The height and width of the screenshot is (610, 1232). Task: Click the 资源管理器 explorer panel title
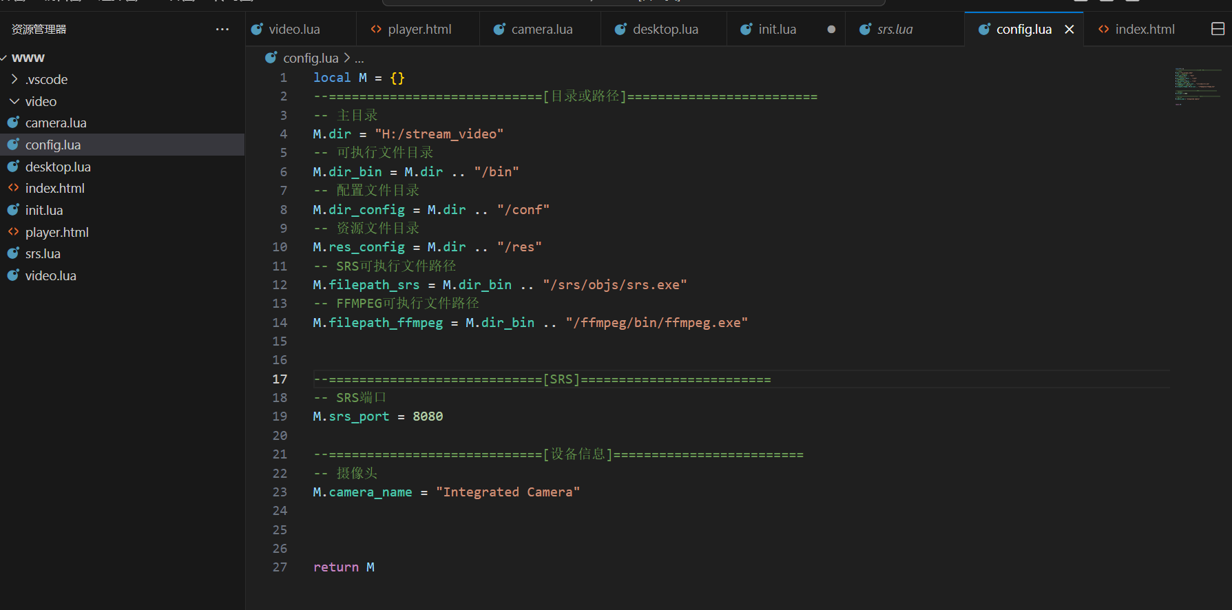pos(39,29)
